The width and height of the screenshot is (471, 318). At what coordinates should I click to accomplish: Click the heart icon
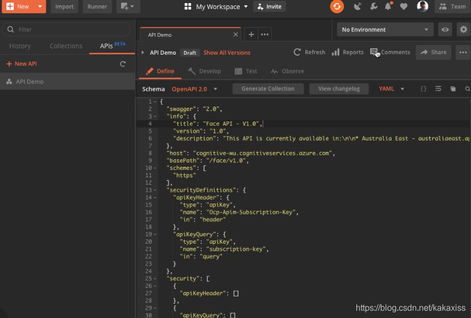tap(404, 6)
